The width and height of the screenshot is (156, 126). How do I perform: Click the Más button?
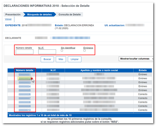(61, 59)
